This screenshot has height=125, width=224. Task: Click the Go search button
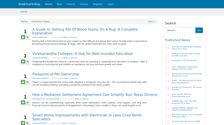click(199, 30)
